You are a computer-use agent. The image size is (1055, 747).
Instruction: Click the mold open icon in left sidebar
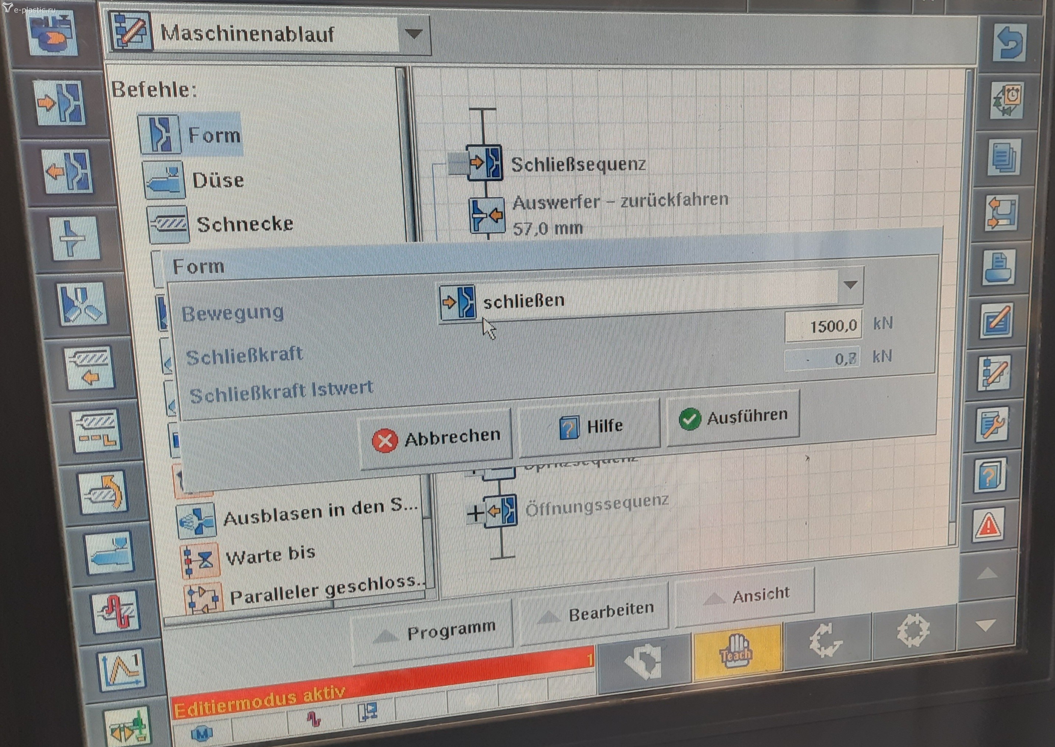coord(68,172)
